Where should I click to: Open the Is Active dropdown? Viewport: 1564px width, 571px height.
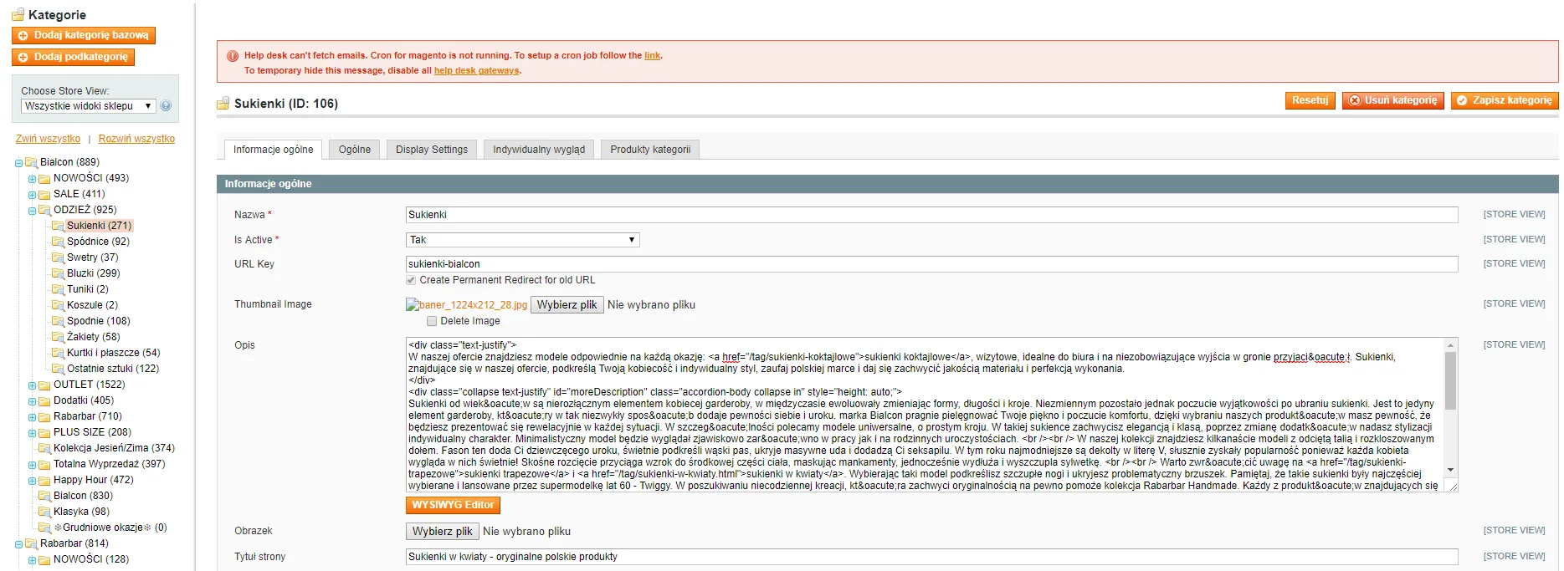[523, 240]
